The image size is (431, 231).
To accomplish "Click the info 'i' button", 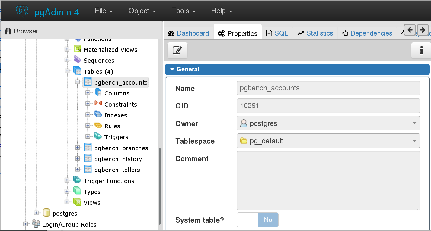I will coord(421,50).
